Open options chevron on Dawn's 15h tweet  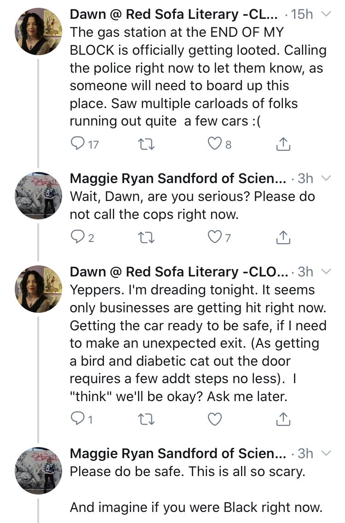325,15
